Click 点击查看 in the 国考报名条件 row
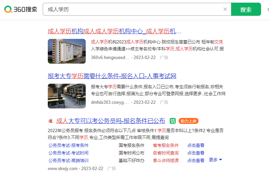Image resolution: width=269 pixels, height=173 pixels. click(196, 145)
